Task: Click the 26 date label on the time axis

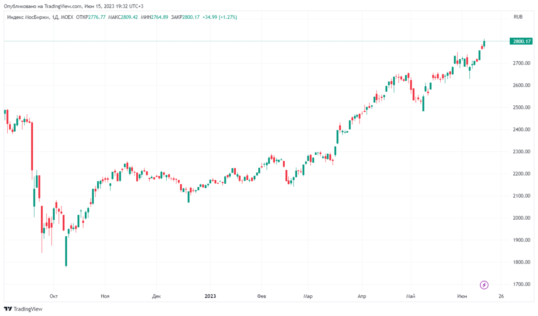Action: 501,296
